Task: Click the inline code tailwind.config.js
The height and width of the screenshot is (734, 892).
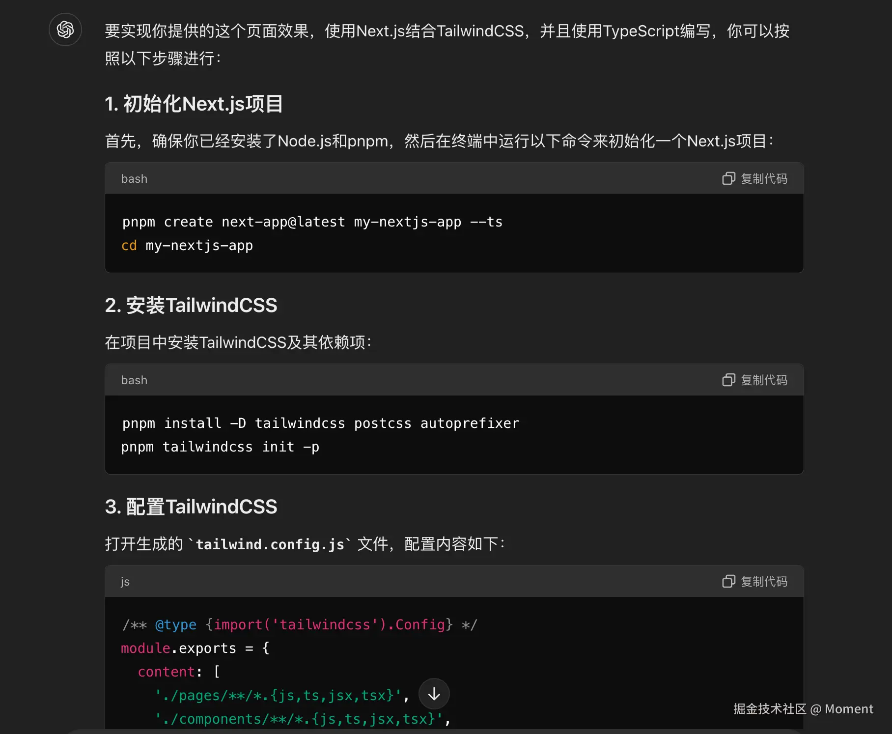Action: tap(270, 544)
